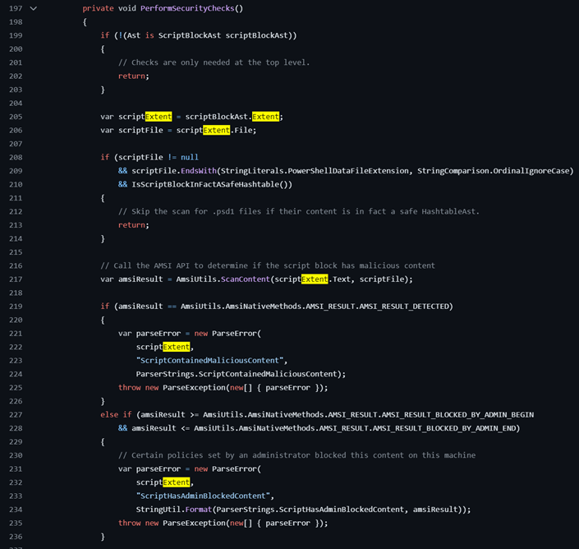579x549 pixels.
Task: Collapse the PerformSecurityChecks method at line 197
Action: pos(33,8)
